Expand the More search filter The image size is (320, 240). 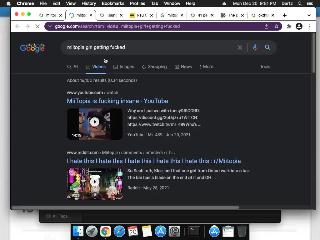206,67
